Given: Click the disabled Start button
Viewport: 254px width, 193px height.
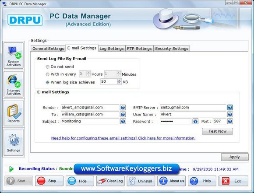Looking at the screenshot, I should 18,181.
